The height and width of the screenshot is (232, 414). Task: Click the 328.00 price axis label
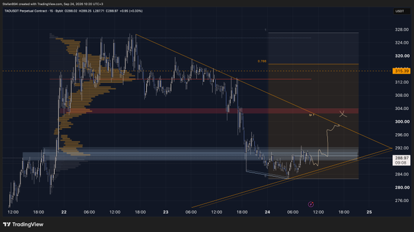pyautogui.click(x=402, y=30)
